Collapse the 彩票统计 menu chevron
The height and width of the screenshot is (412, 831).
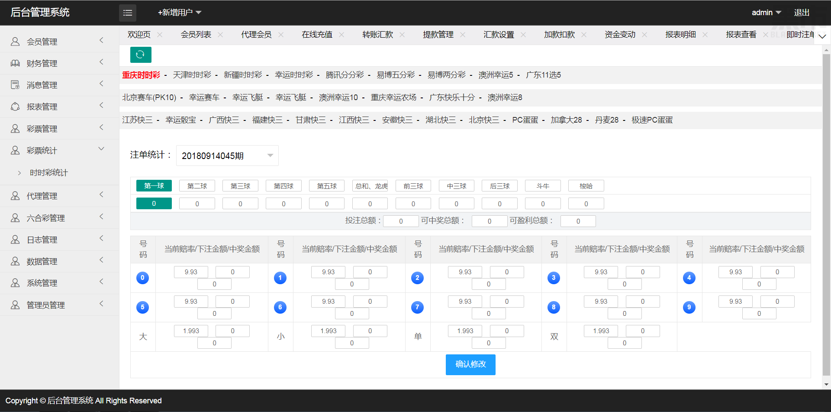[x=102, y=149]
